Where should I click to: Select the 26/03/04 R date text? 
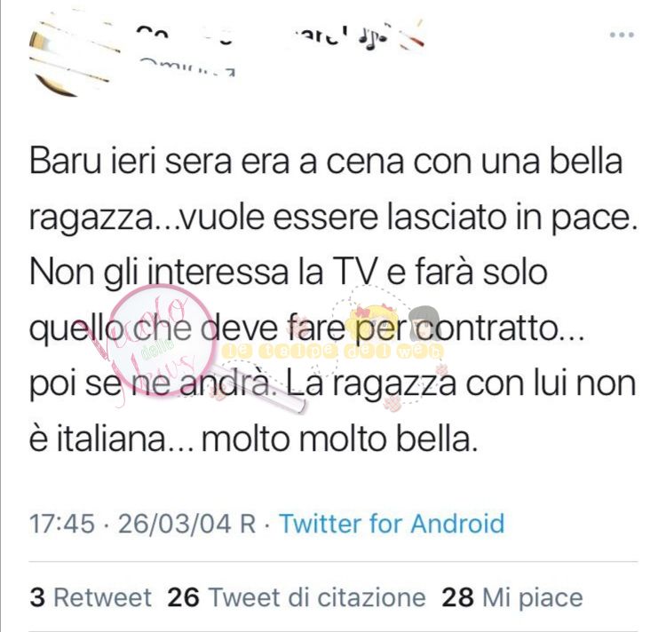[186, 524]
